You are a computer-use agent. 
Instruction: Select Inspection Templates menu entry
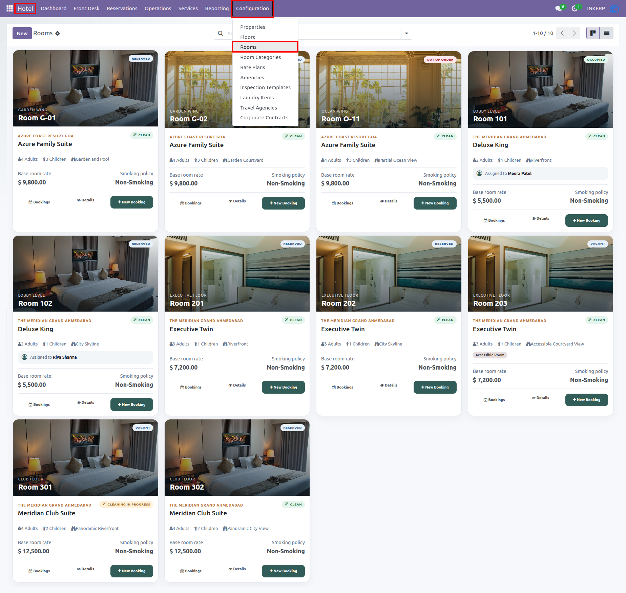click(x=265, y=87)
